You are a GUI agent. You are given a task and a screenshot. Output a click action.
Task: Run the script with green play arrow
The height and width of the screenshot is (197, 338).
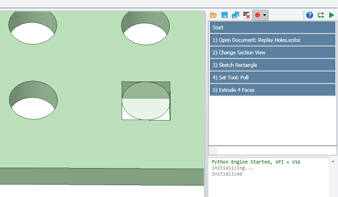tap(332, 15)
